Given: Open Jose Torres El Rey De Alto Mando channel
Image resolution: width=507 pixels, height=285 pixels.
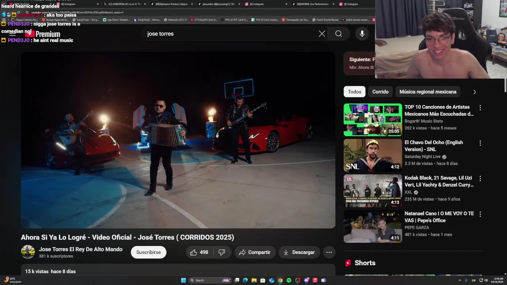Looking at the screenshot, I should tap(80, 249).
